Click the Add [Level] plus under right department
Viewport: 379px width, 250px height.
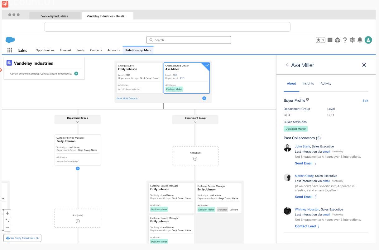click(195, 159)
